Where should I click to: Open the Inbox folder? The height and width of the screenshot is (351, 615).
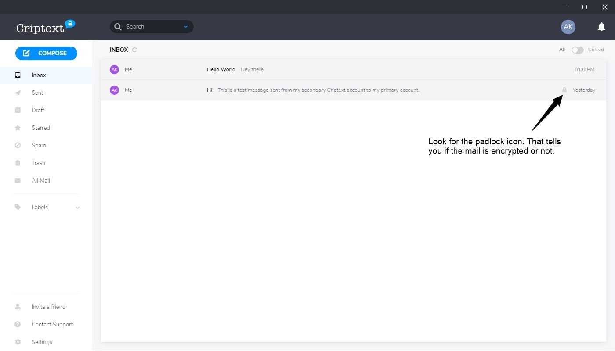[x=46, y=75]
